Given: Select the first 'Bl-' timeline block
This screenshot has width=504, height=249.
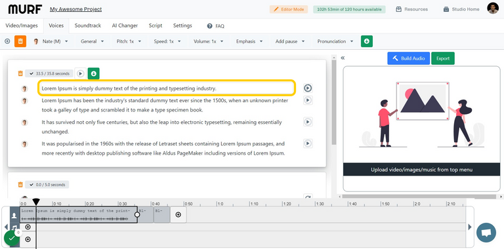Looking at the screenshot, I should click(x=146, y=215).
